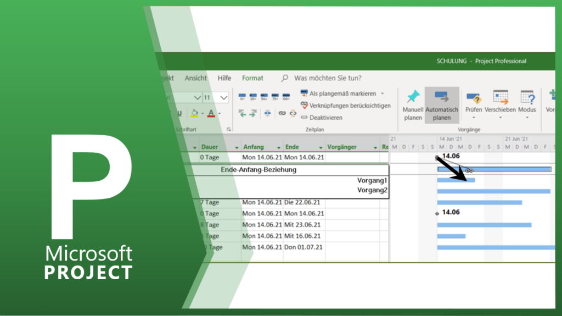The height and width of the screenshot is (316, 562).
Task: Unlink the selected tasks
Action: pos(293,113)
